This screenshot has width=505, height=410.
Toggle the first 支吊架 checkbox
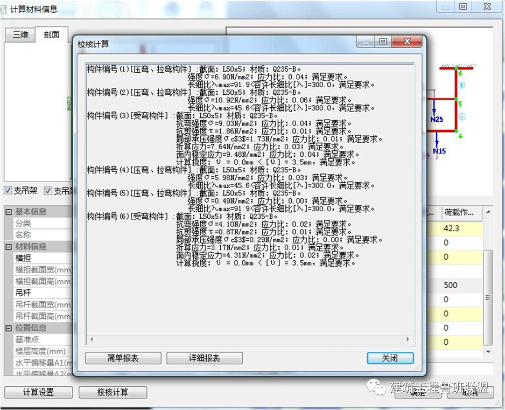pyautogui.click(x=9, y=190)
